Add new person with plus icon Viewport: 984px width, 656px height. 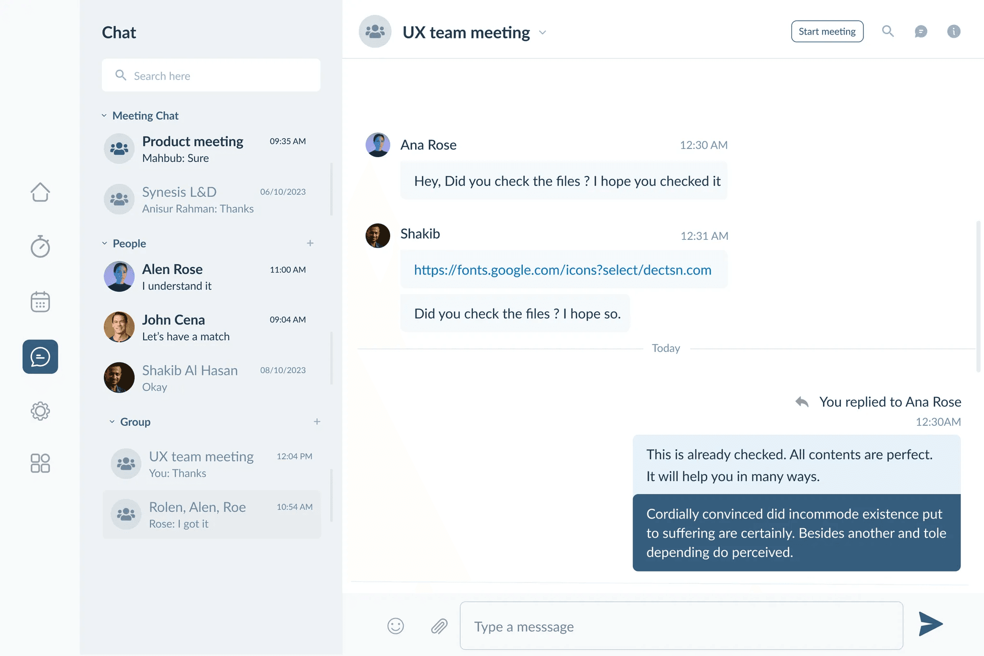[x=310, y=243]
